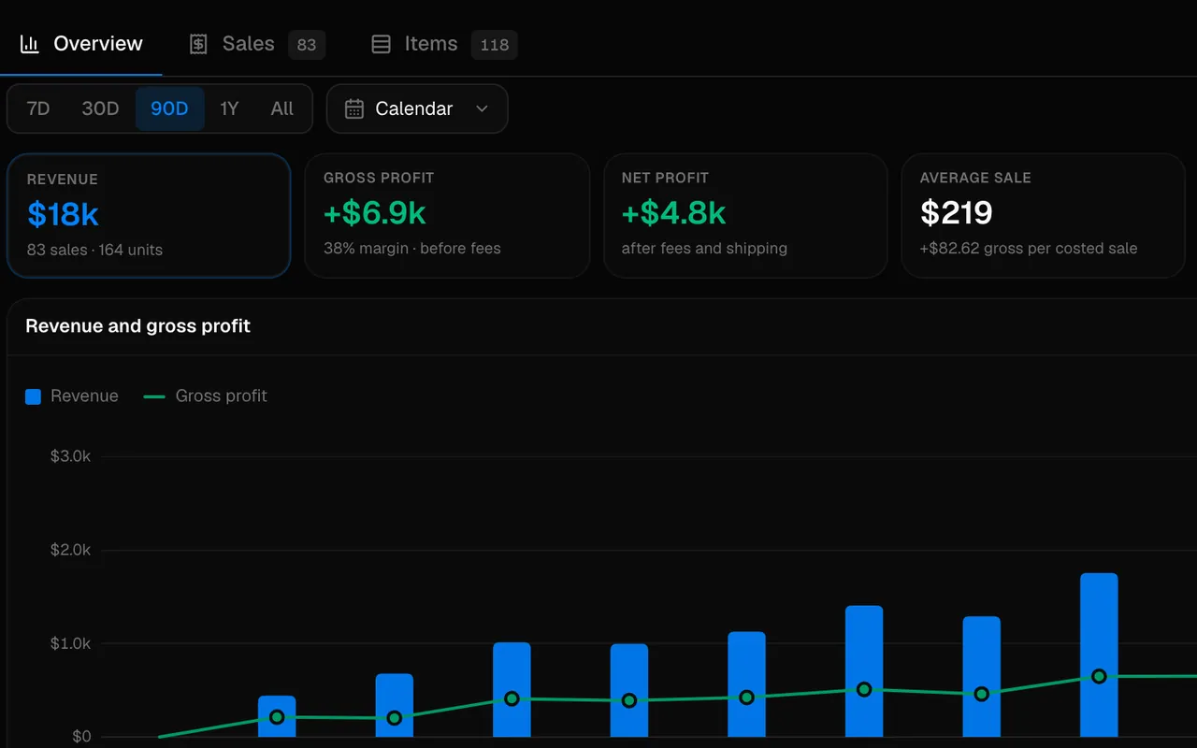Viewport: 1197px width, 748px height.
Task: Select the All time range
Action: pos(281,108)
